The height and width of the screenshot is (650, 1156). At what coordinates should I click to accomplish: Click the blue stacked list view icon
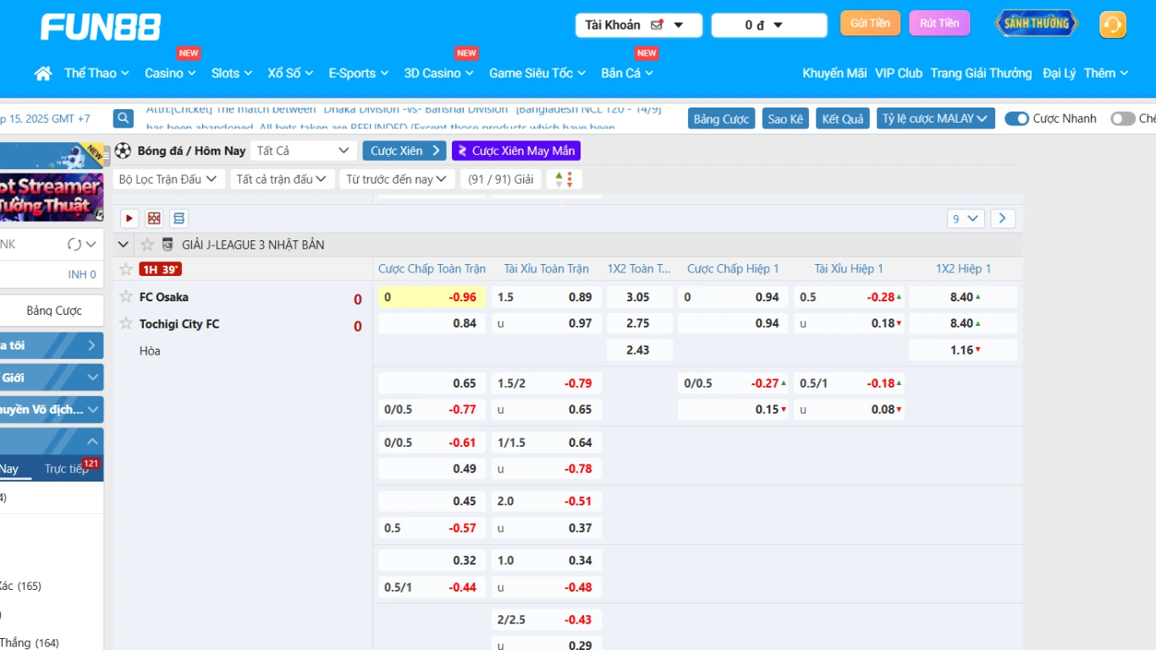179,218
